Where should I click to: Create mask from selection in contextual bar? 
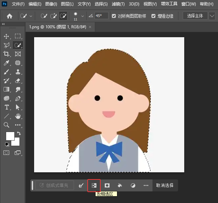pyautogui.click(x=107, y=185)
